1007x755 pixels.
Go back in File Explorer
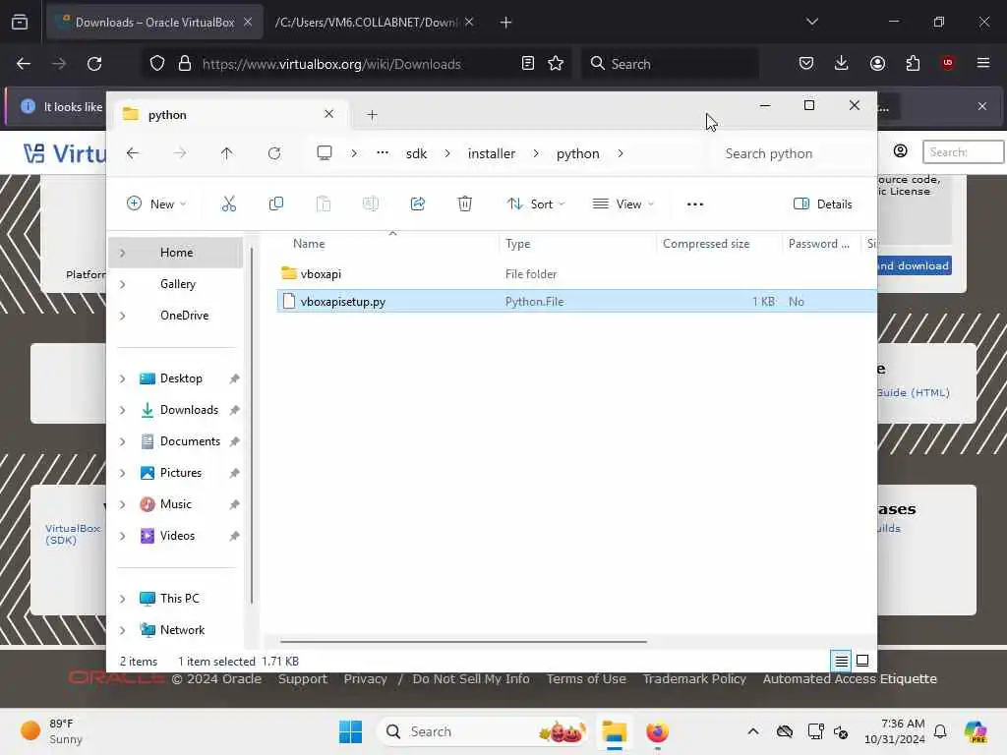click(133, 153)
